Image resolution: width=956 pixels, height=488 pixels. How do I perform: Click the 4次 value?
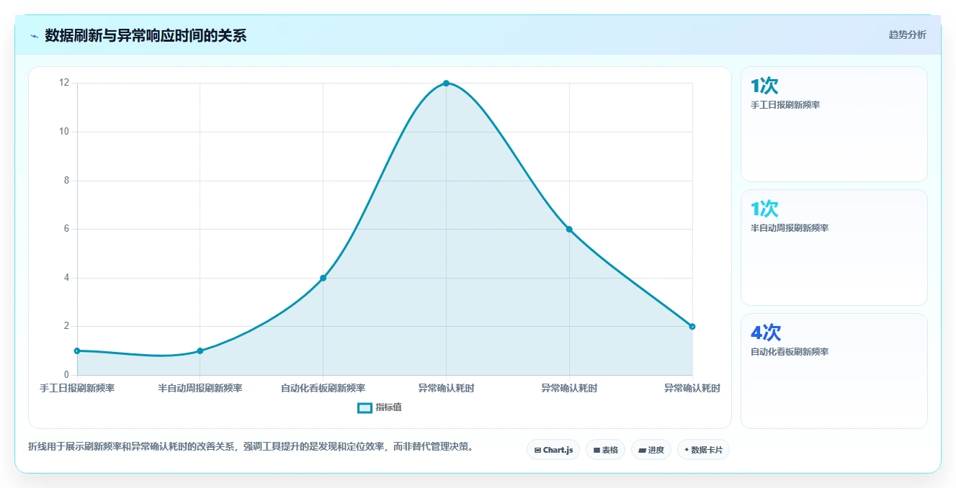[x=766, y=333]
